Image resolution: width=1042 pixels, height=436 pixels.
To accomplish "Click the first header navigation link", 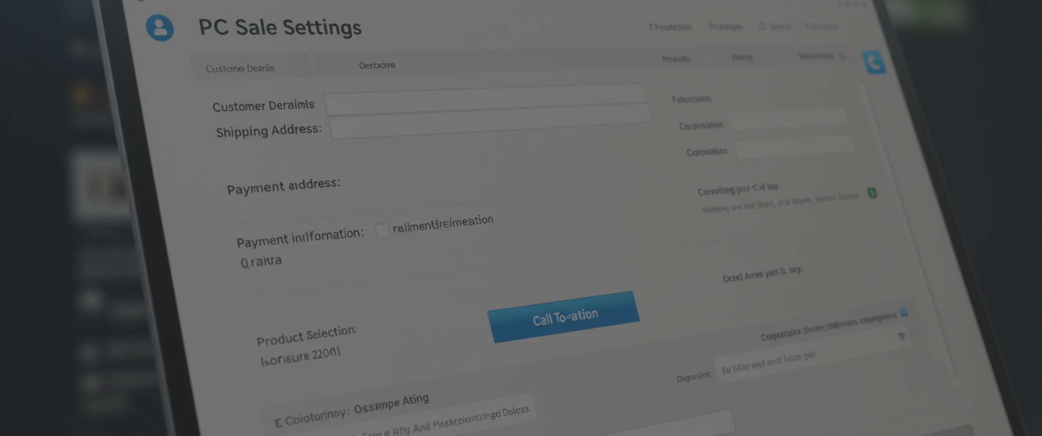I will pyautogui.click(x=670, y=27).
